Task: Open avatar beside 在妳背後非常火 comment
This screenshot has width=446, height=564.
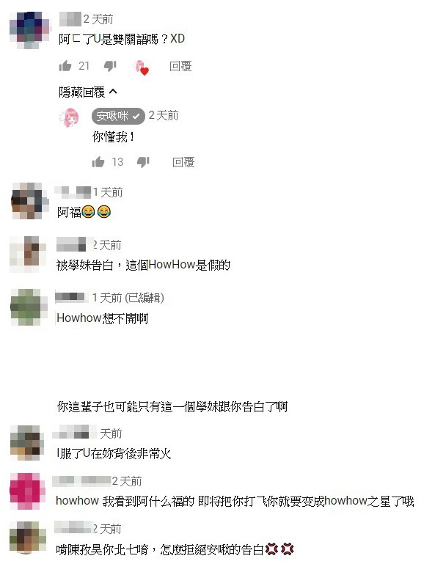Action: point(26,442)
